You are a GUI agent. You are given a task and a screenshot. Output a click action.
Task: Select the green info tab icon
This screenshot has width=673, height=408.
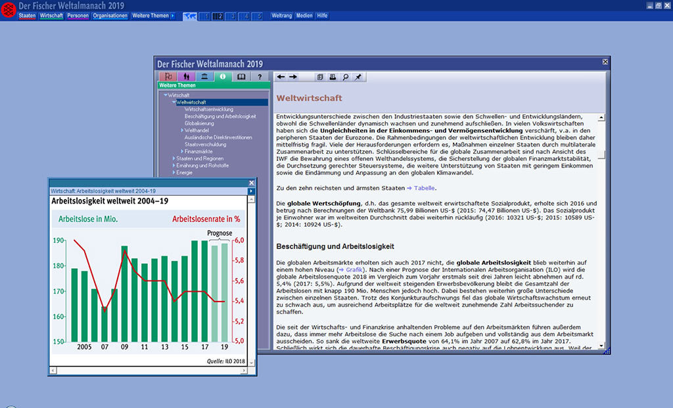coord(223,77)
